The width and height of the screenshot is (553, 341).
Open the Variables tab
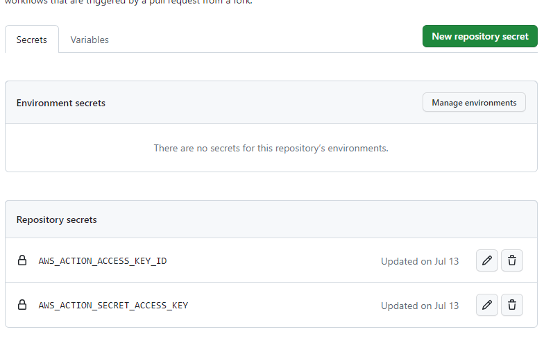90,40
